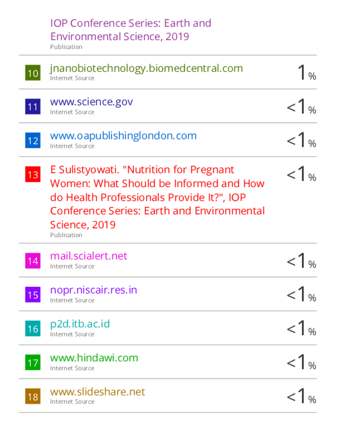Viewport: 341px width, 441px height.
Task: Click the navy number 11 source badge
Action: coord(33,107)
